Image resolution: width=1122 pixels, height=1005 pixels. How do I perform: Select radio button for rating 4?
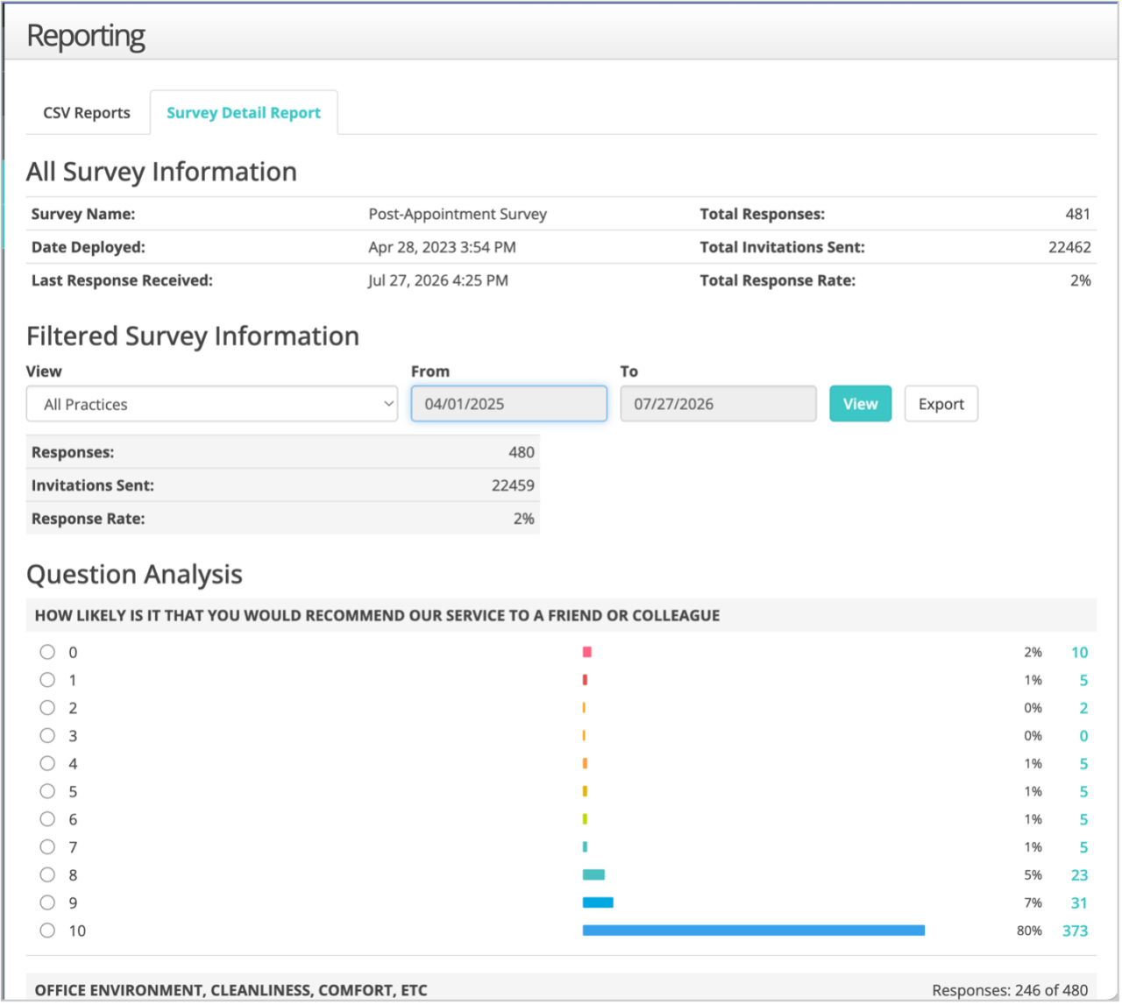click(47, 763)
